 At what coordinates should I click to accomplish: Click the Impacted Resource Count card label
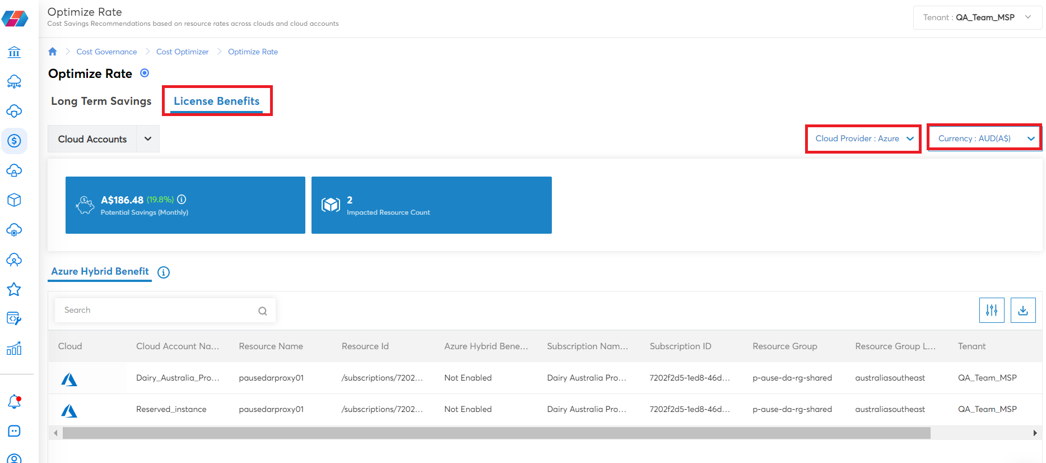click(x=388, y=212)
